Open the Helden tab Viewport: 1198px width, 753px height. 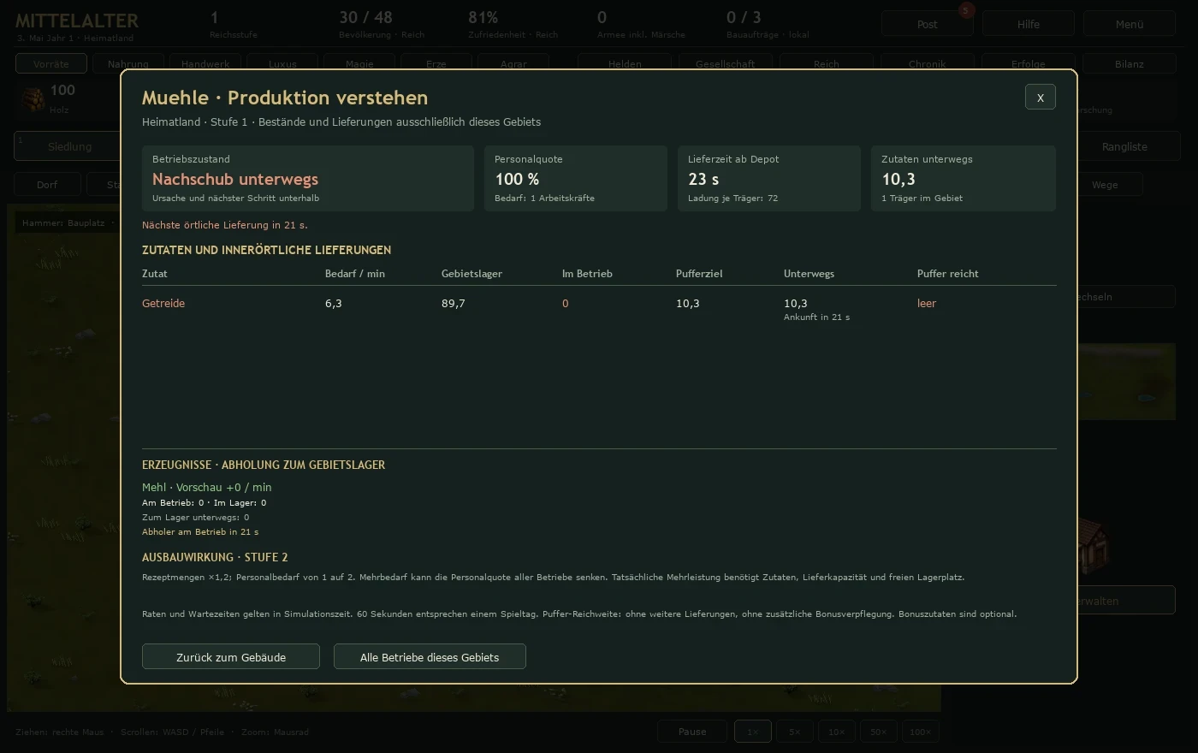[x=625, y=64]
